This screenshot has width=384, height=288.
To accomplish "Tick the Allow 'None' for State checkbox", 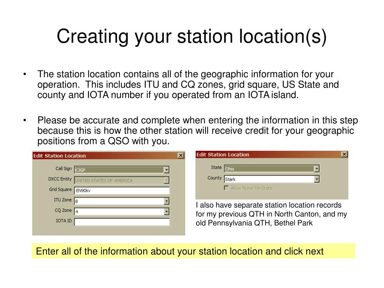I will point(226,188).
